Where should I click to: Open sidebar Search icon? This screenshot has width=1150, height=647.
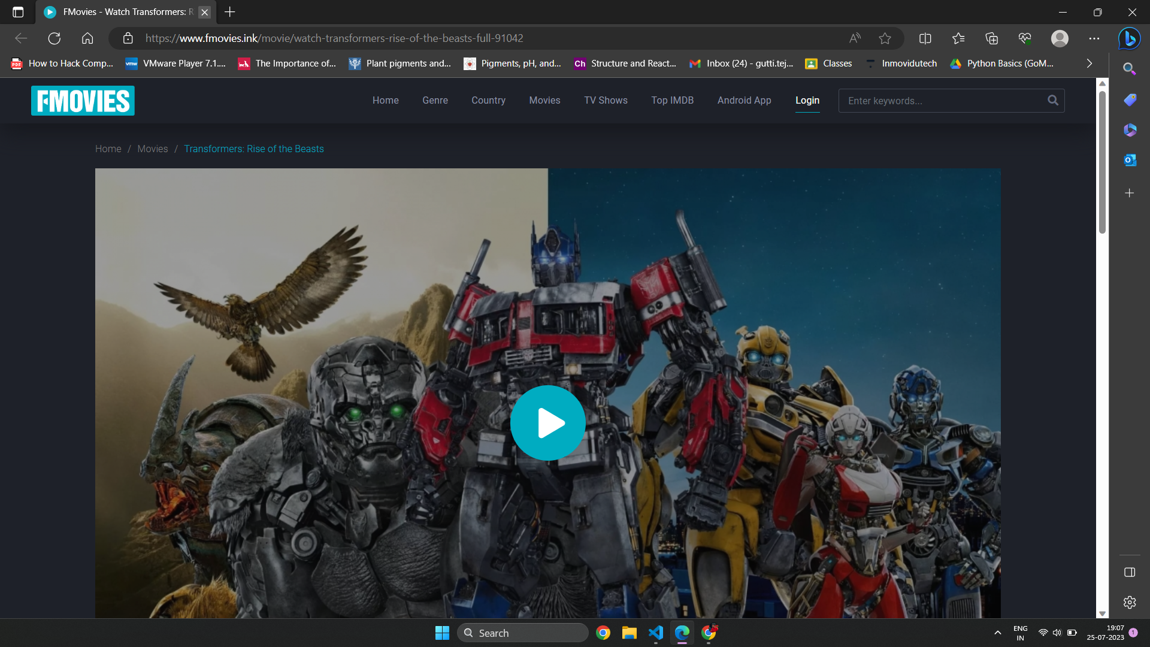pyautogui.click(x=1129, y=69)
